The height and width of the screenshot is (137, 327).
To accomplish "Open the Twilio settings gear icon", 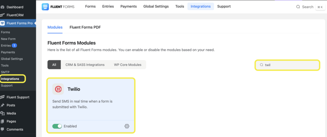I will (127, 126).
